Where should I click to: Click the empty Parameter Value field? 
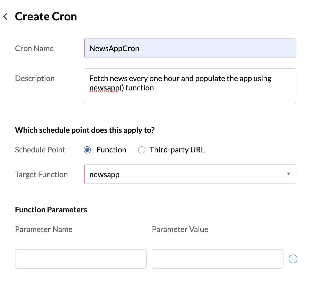coord(218,259)
